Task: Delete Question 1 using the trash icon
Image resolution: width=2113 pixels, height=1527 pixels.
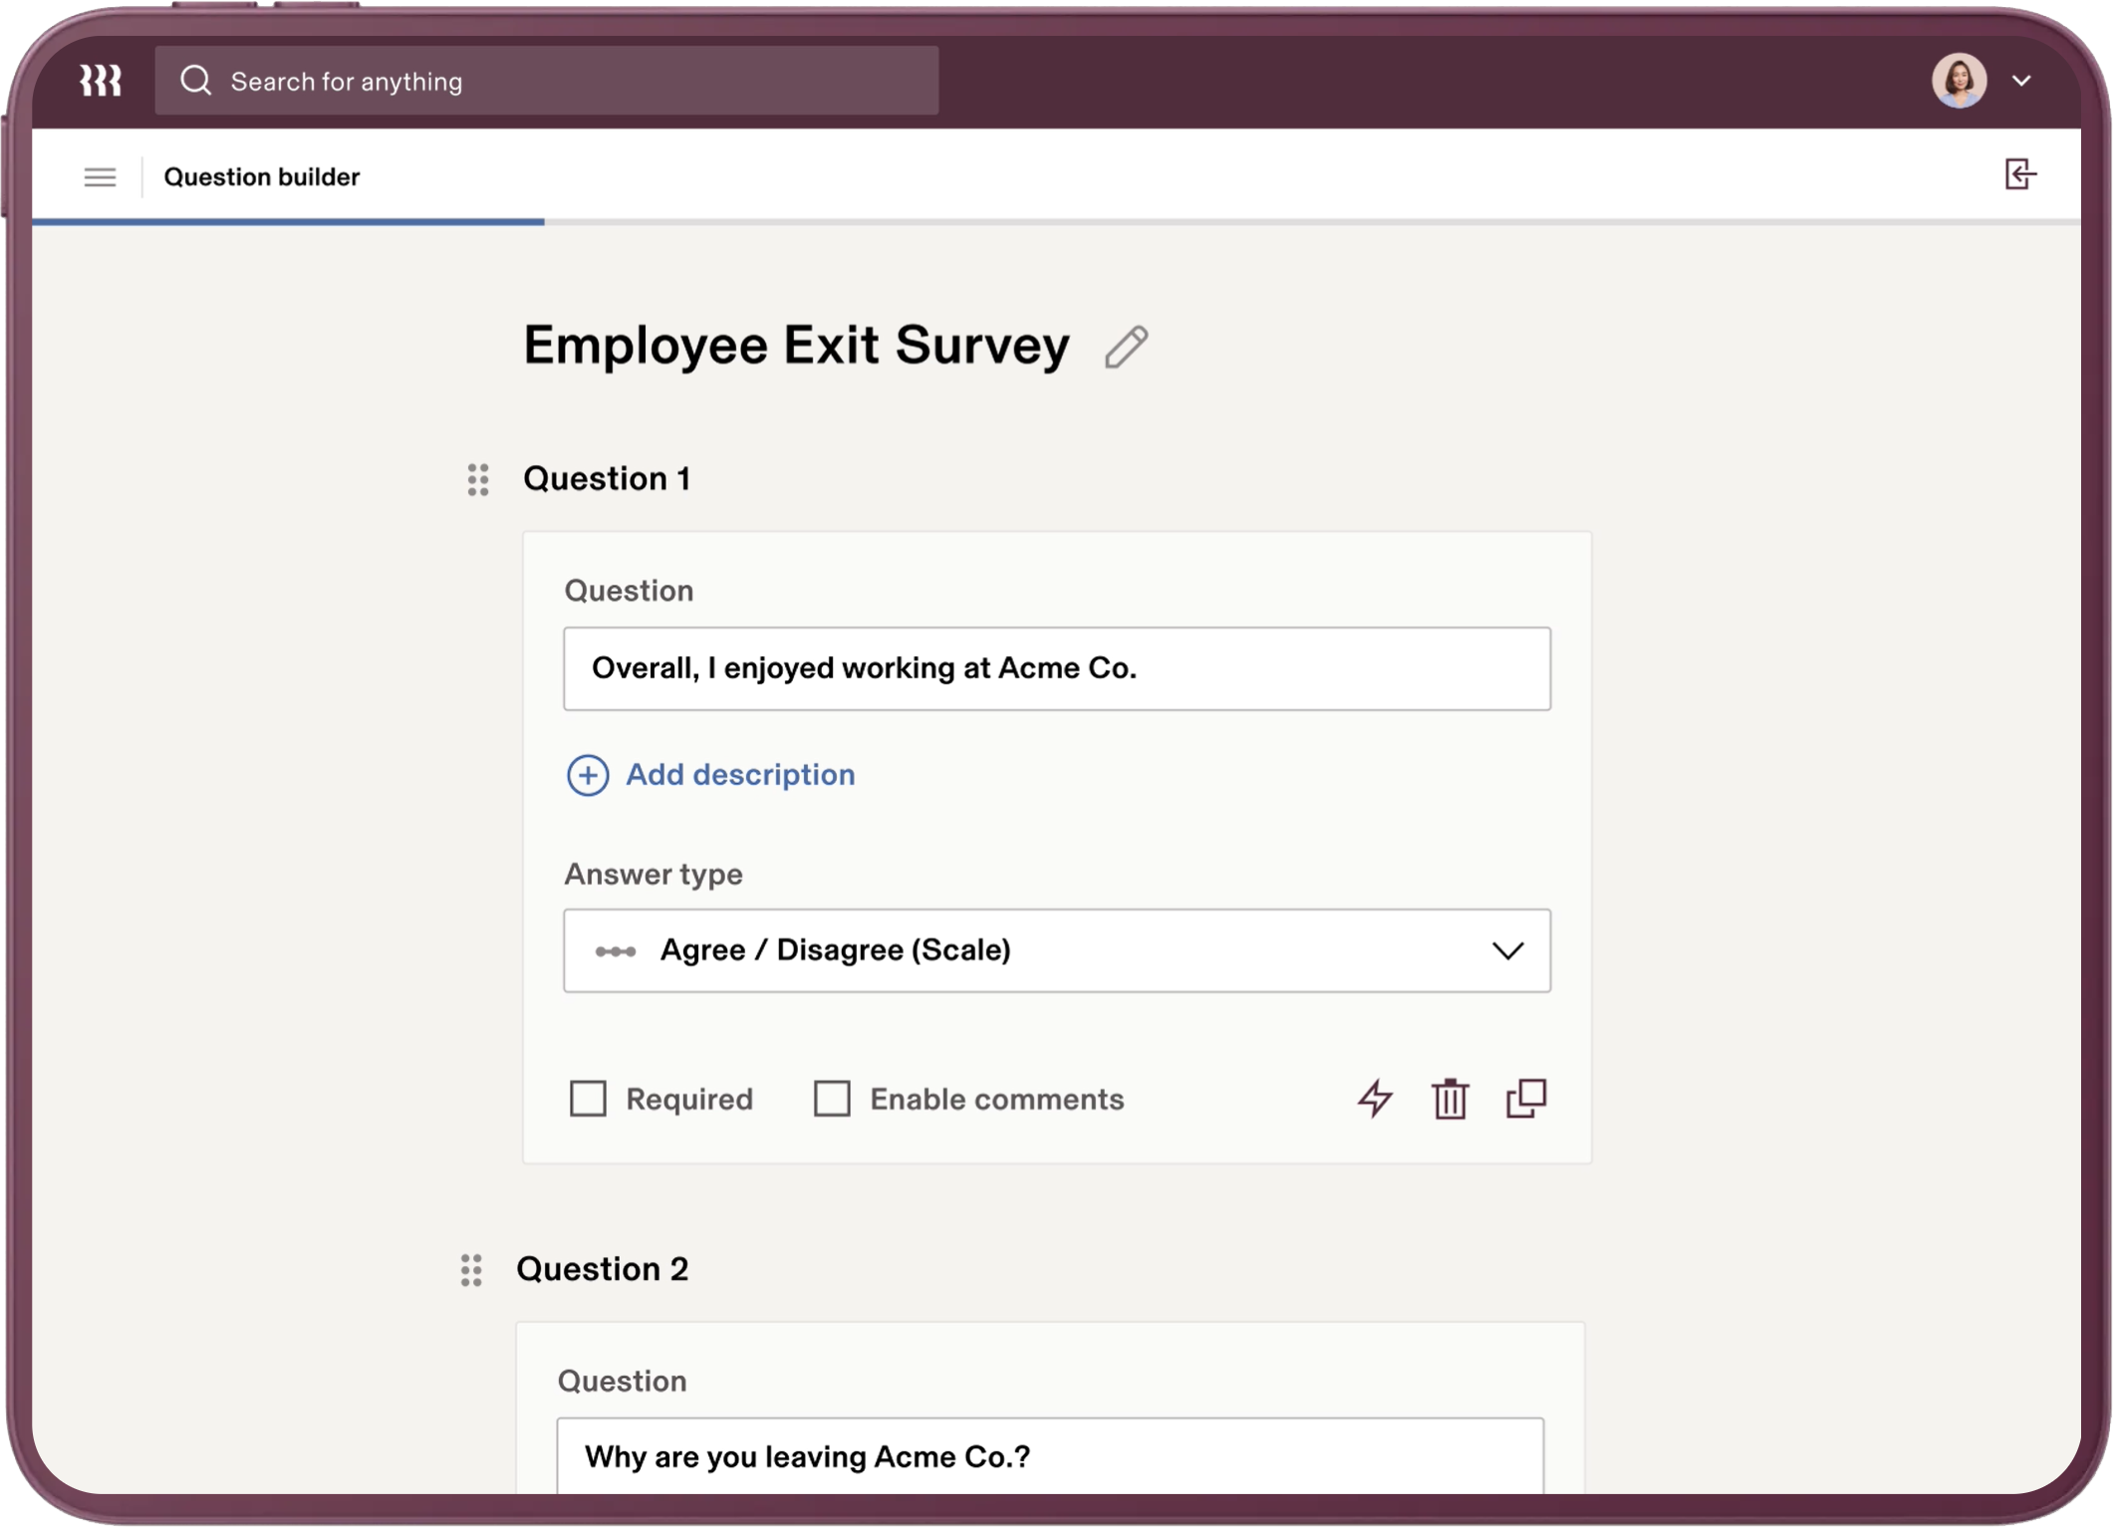Action: 1451,1099
